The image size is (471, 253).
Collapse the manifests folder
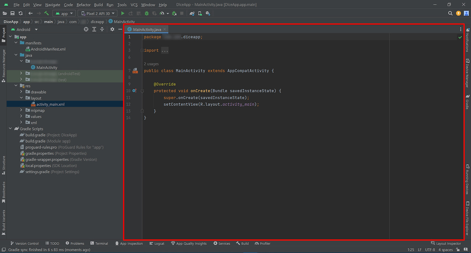pos(16,43)
